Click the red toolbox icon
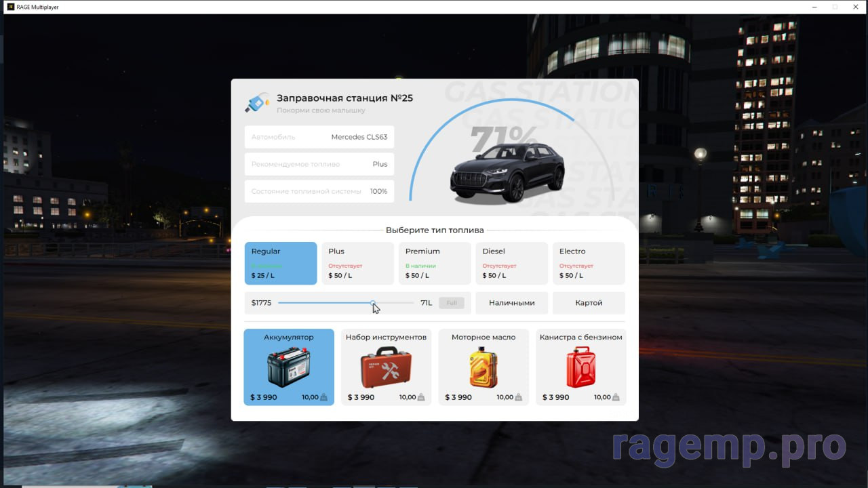Image resolution: width=868 pixels, height=488 pixels. pos(386,367)
